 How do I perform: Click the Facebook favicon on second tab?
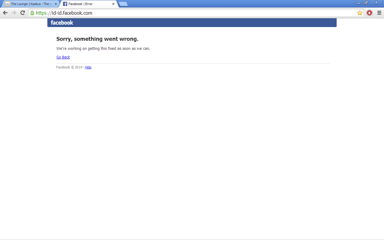coord(65,4)
